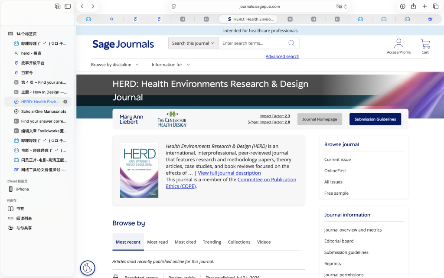Select ScholarOne Manuscripts in the sidebar
The image size is (444, 278).
(38, 111)
